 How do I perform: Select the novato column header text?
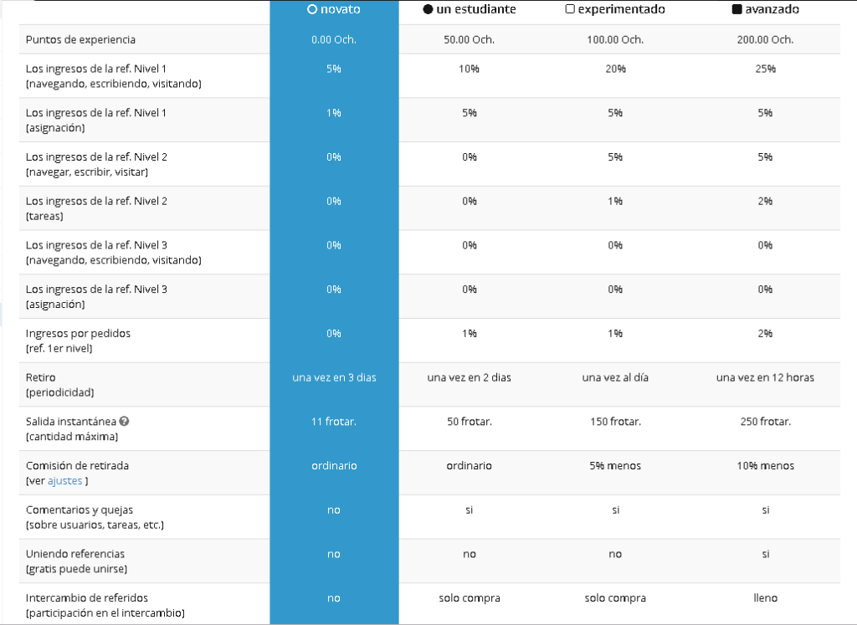click(340, 10)
